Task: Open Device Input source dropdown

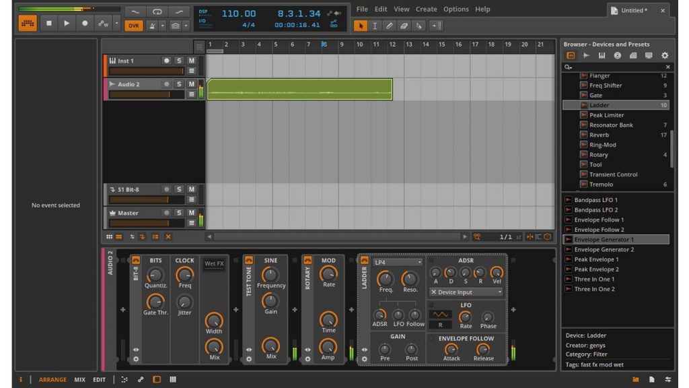Action: tap(466, 292)
